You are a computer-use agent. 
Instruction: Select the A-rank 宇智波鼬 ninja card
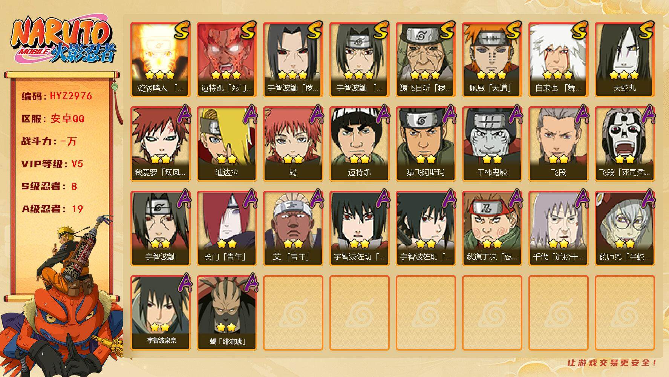click(x=160, y=228)
